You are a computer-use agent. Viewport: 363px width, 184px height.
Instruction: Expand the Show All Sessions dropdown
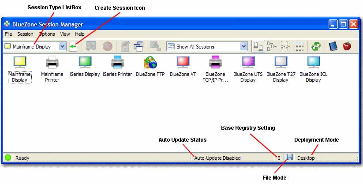coord(243,47)
